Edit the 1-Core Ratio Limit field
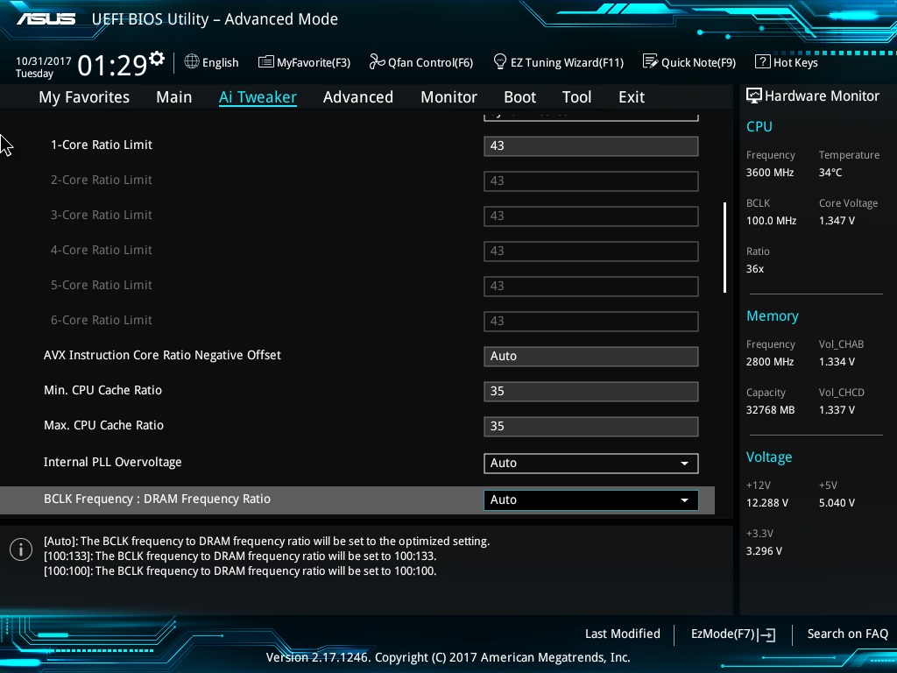897x673 pixels. point(591,146)
